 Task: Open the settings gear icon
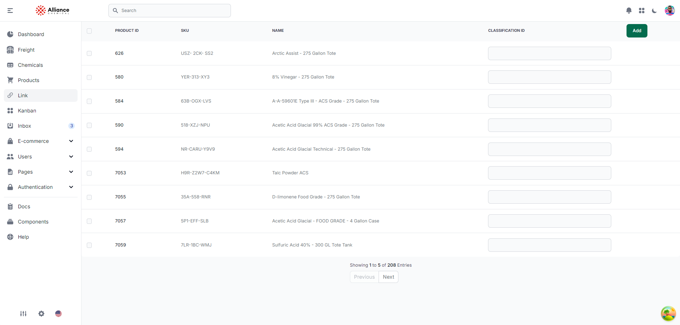(x=41, y=314)
